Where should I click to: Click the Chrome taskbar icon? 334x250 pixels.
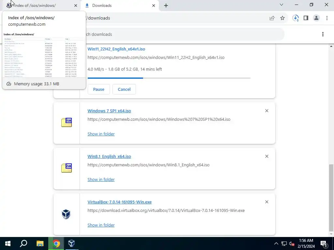(x=56, y=243)
